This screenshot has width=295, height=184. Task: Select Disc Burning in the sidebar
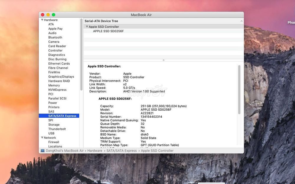coord(58,59)
